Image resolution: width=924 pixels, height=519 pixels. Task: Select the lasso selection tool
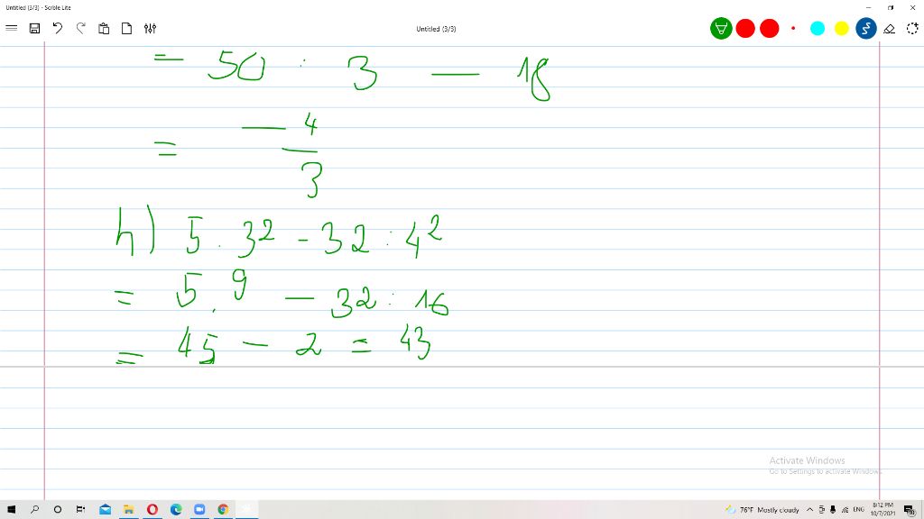(912, 28)
